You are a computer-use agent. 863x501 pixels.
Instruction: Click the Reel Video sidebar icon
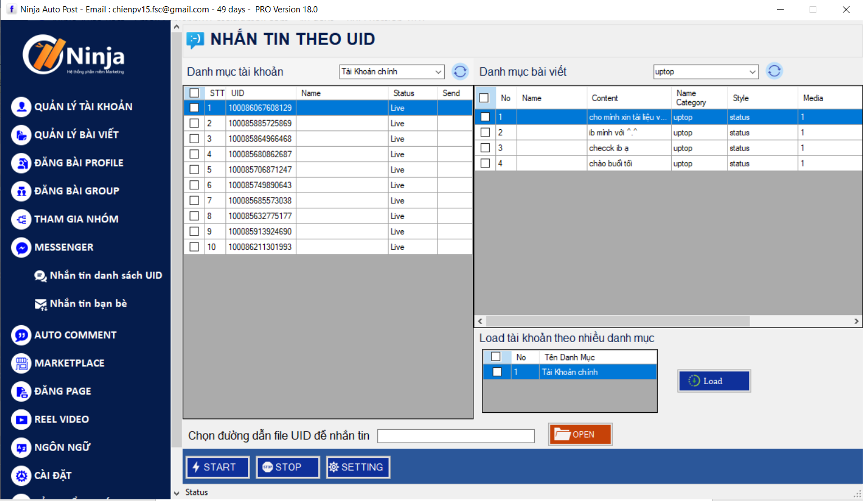pos(21,420)
